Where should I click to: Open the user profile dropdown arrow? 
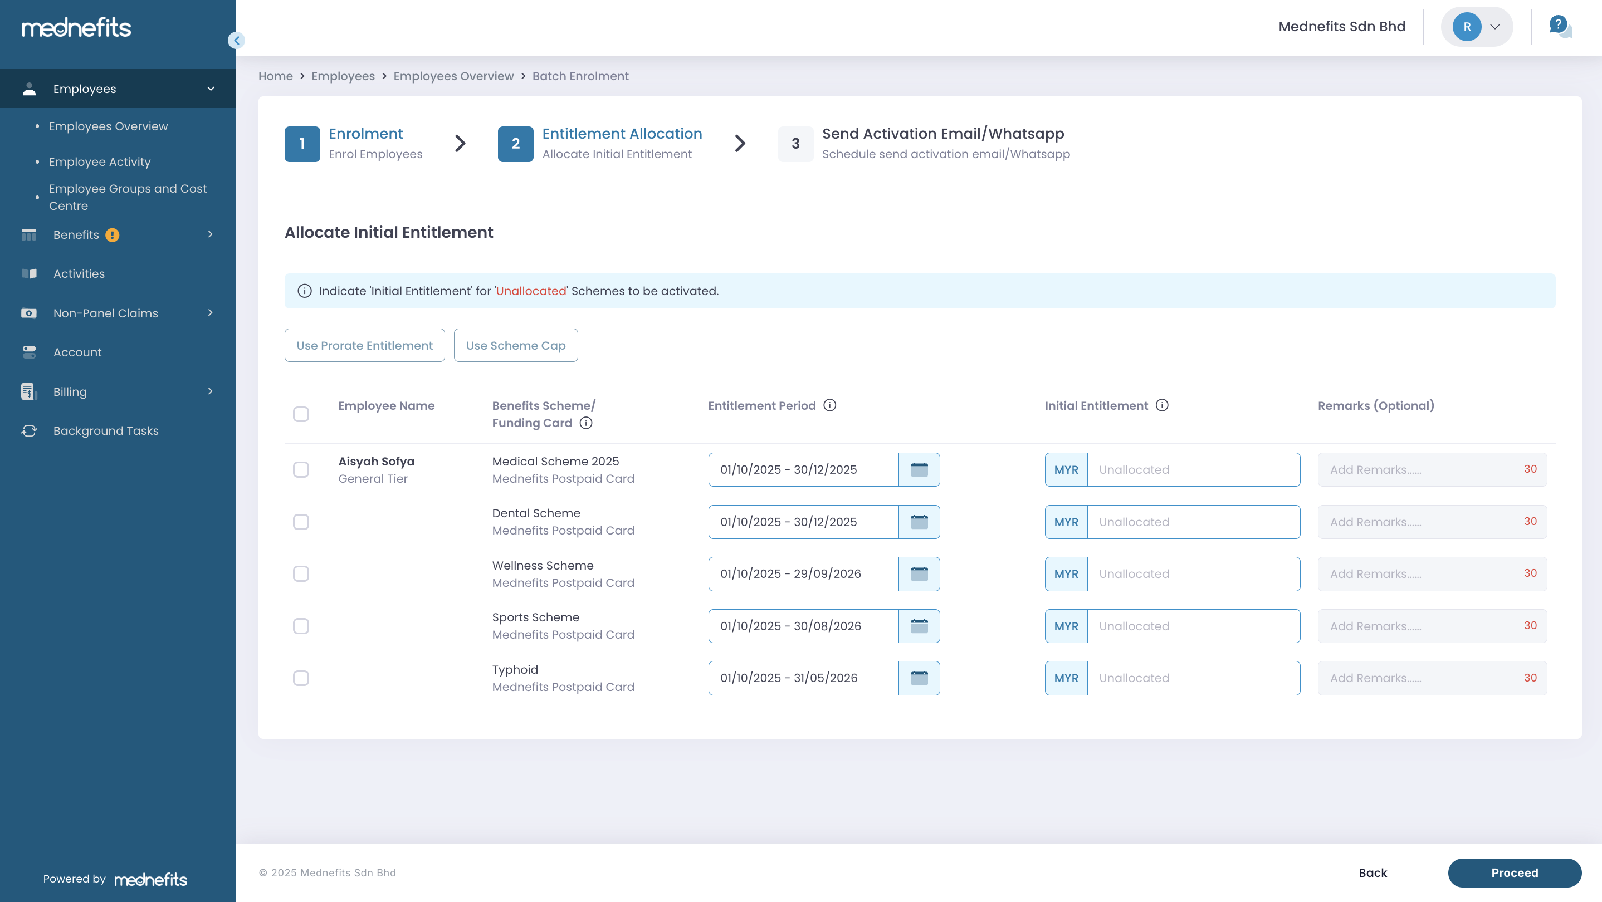point(1495,27)
